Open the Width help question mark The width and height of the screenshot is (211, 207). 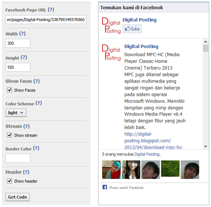click(x=22, y=34)
